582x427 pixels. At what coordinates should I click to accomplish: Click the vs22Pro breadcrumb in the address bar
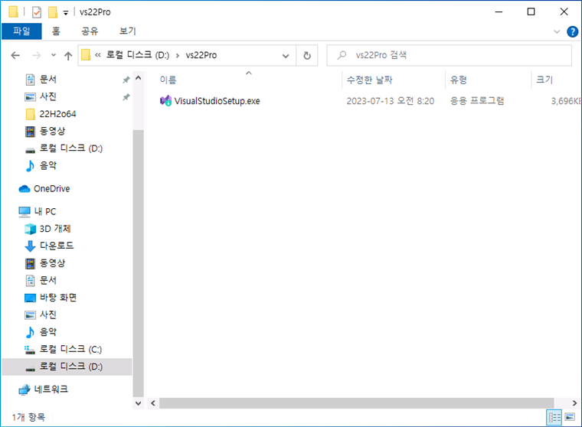[201, 55]
